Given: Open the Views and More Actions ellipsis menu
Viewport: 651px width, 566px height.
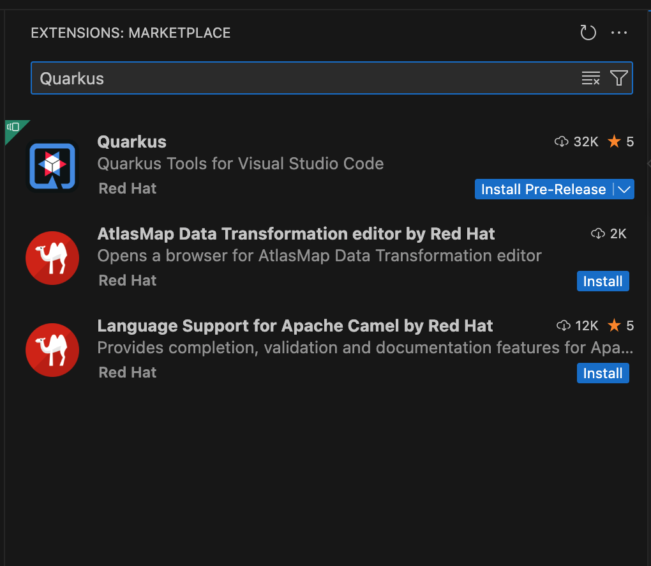Looking at the screenshot, I should coord(619,33).
